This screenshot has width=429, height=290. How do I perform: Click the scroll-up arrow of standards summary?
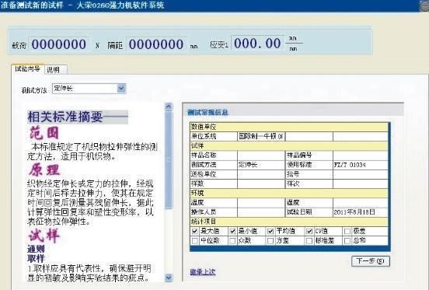tap(169, 107)
